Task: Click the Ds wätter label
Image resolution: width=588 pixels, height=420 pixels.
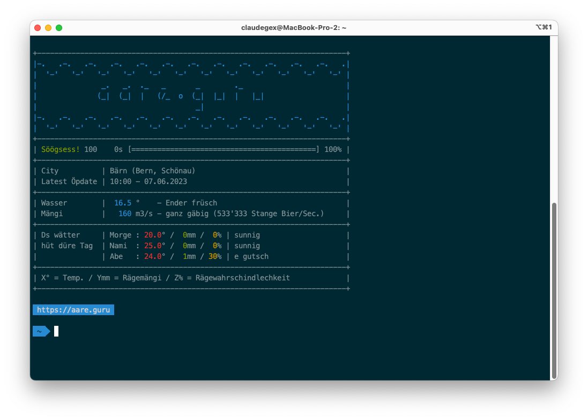Action: [x=61, y=235]
